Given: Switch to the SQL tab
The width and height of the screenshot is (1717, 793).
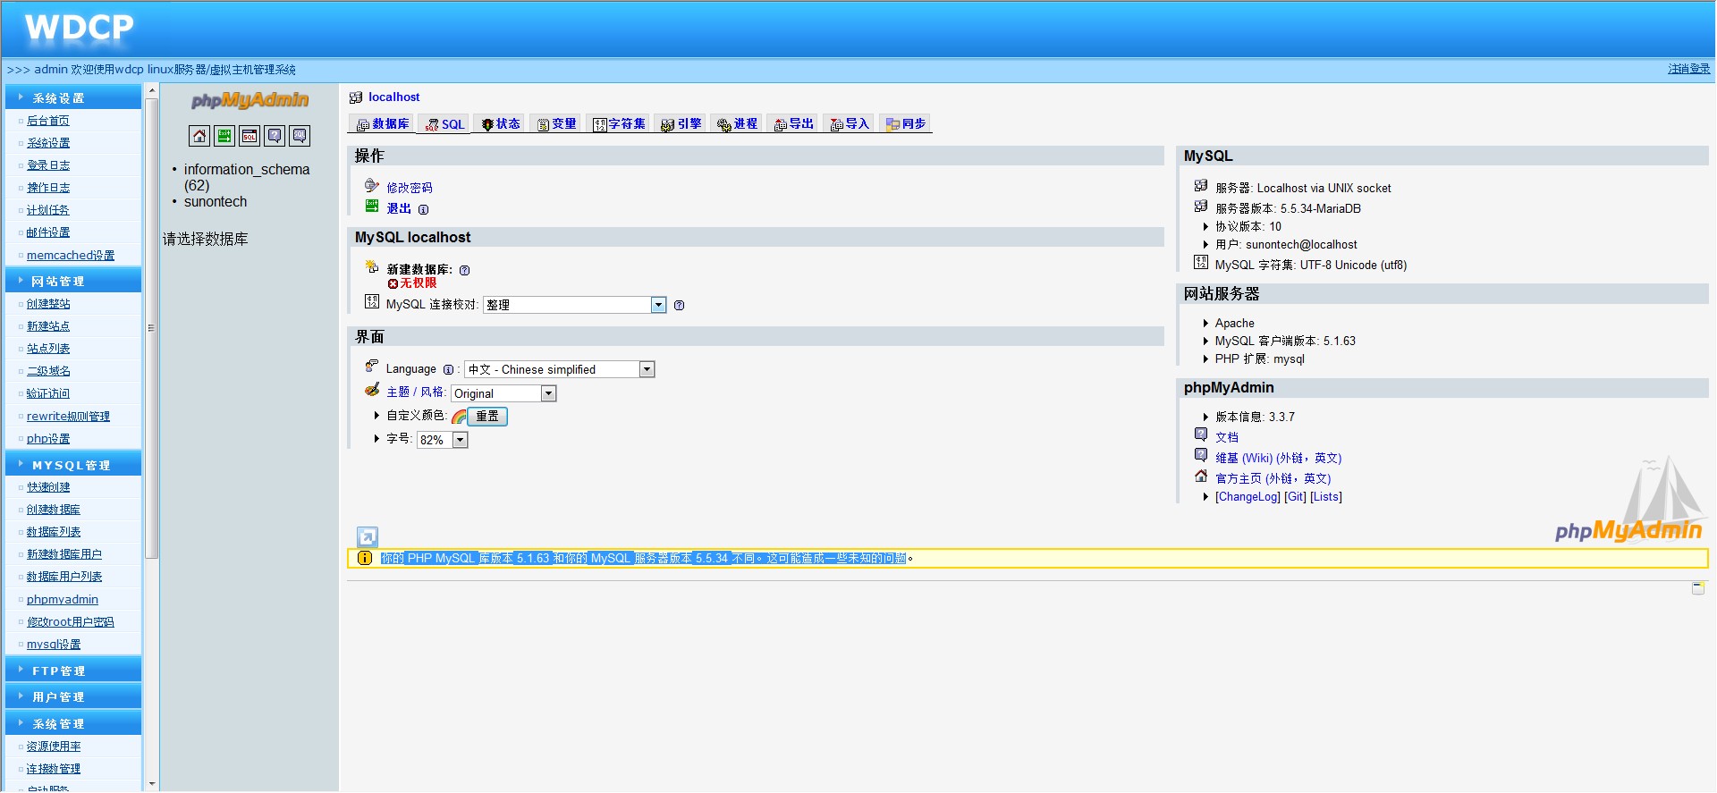Looking at the screenshot, I should click(x=444, y=124).
